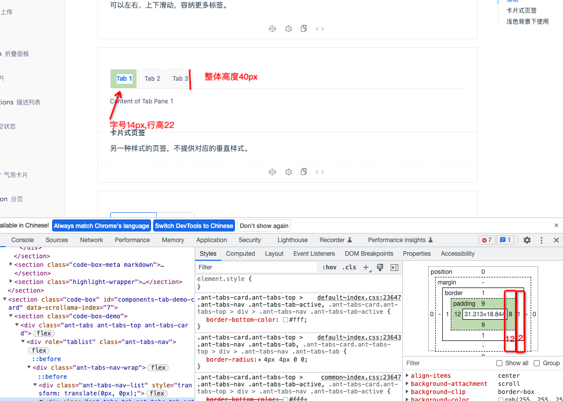Open common~index.css:23647 source link
The height and width of the screenshot is (401, 563).
pyautogui.click(x=361, y=377)
